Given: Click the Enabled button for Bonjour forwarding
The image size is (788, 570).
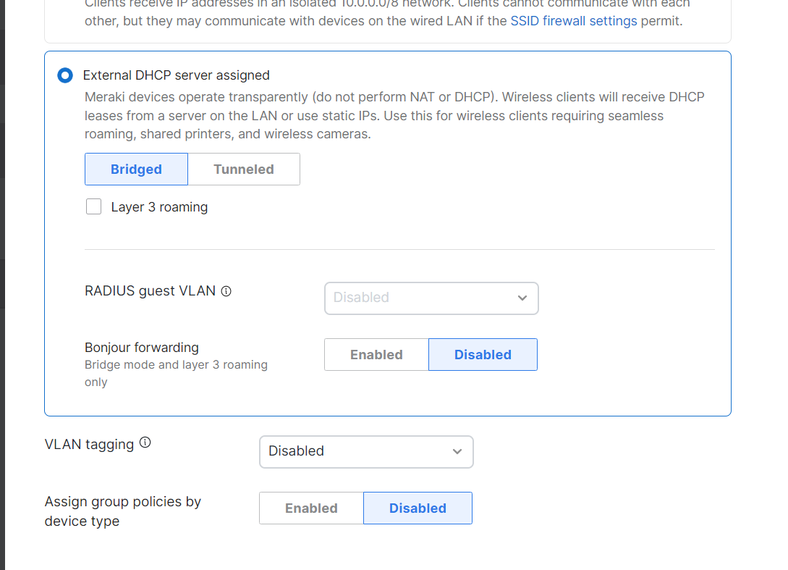Looking at the screenshot, I should [x=376, y=354].
